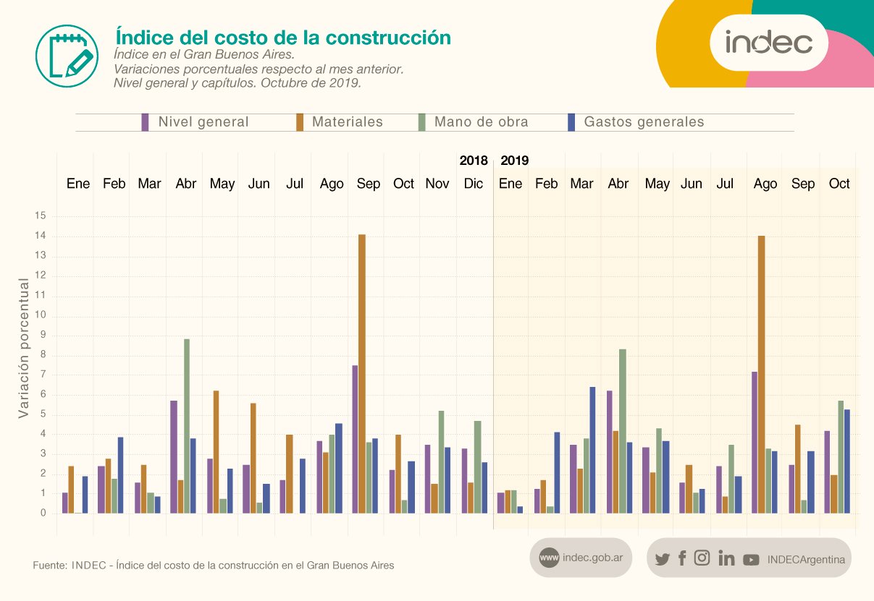Viewport: 874px width, 601px height.
Task: Click the Abr 2018 Mano de obra bar
Action: 186,425
